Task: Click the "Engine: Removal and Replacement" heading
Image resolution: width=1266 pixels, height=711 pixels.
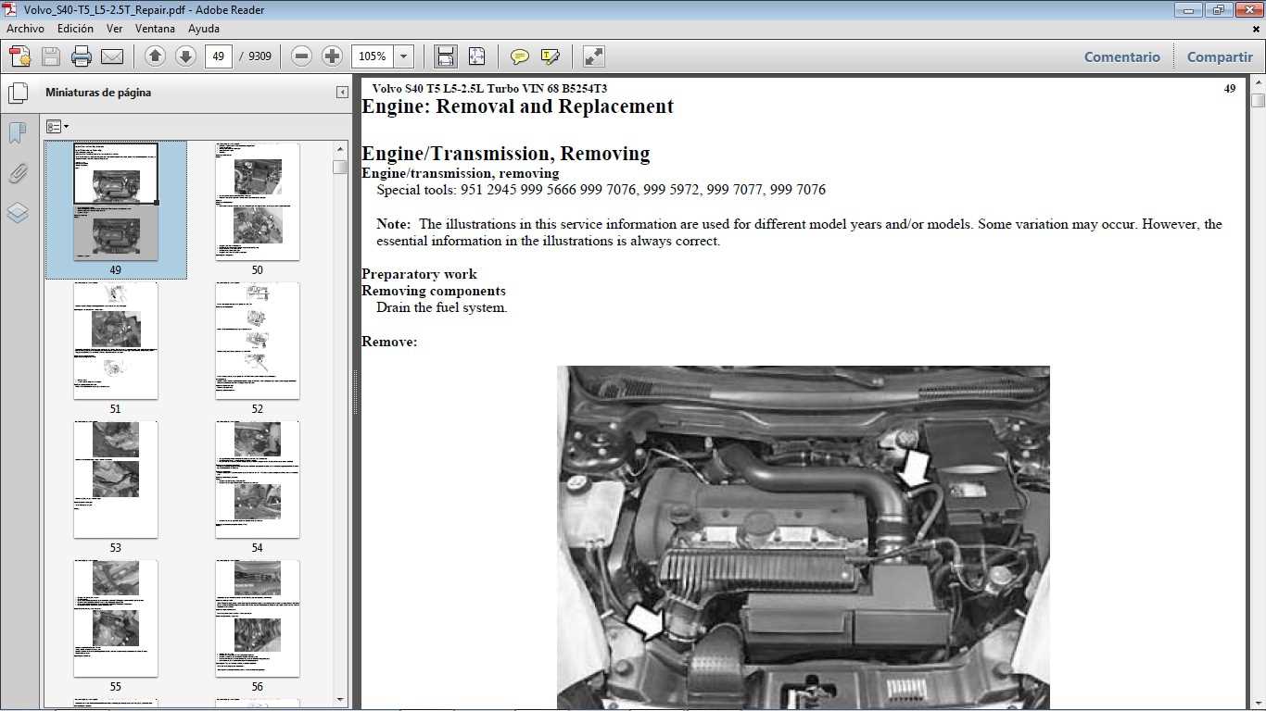Action: [517, 106]
